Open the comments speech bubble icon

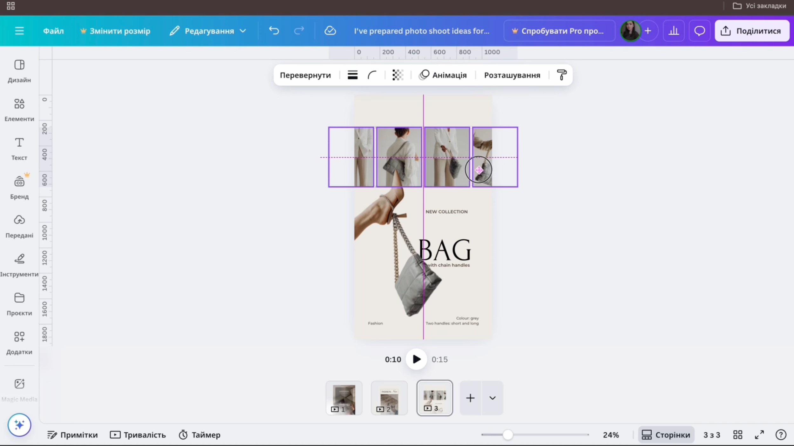pos(699,31)
